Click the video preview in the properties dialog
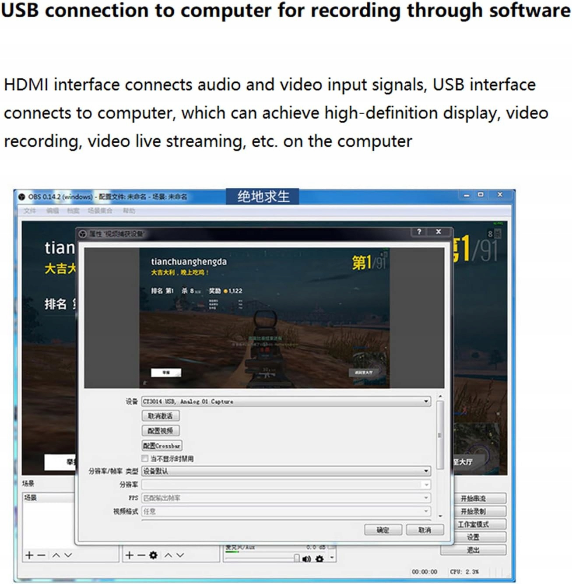The width and height of the screenshot is (572, 584). (264, 318)
